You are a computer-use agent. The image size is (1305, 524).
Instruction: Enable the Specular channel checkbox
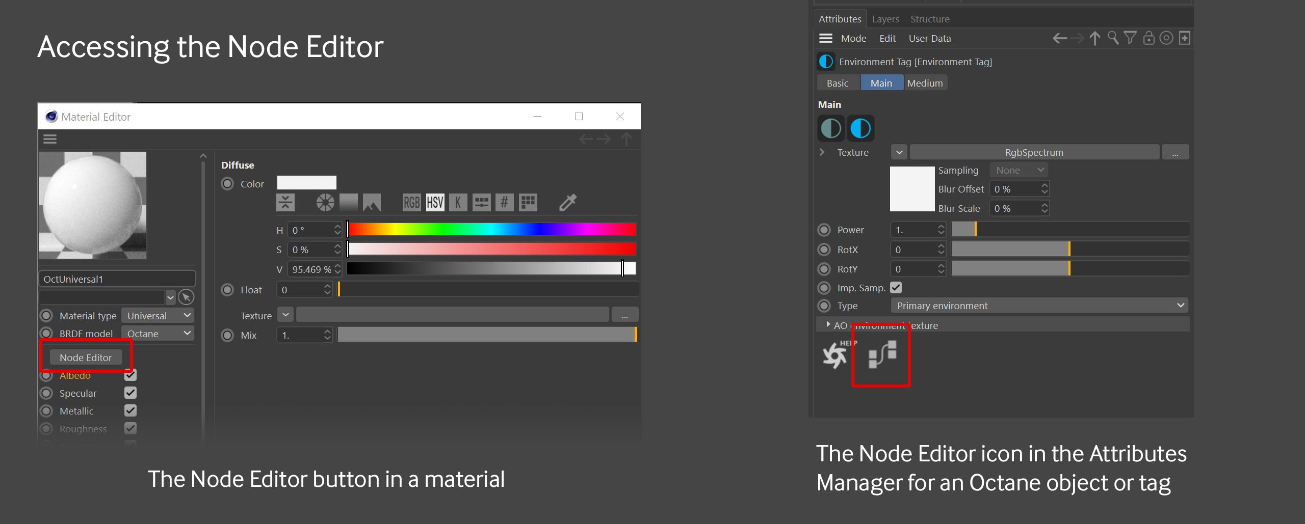(130, 393)
